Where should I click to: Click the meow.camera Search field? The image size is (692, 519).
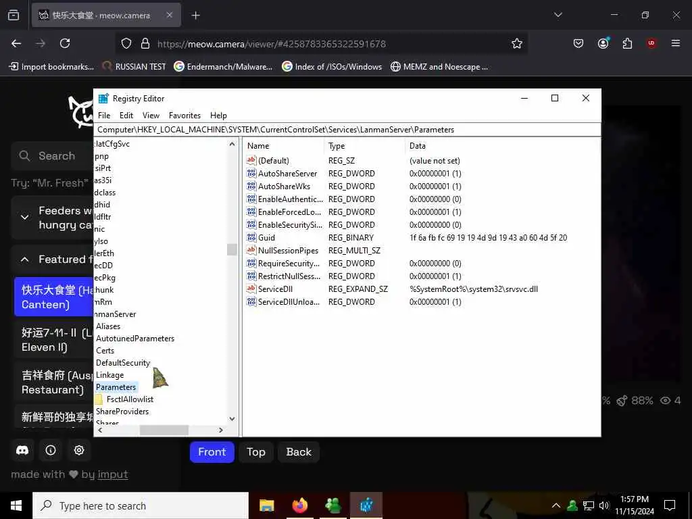click(x=52, y=156)
